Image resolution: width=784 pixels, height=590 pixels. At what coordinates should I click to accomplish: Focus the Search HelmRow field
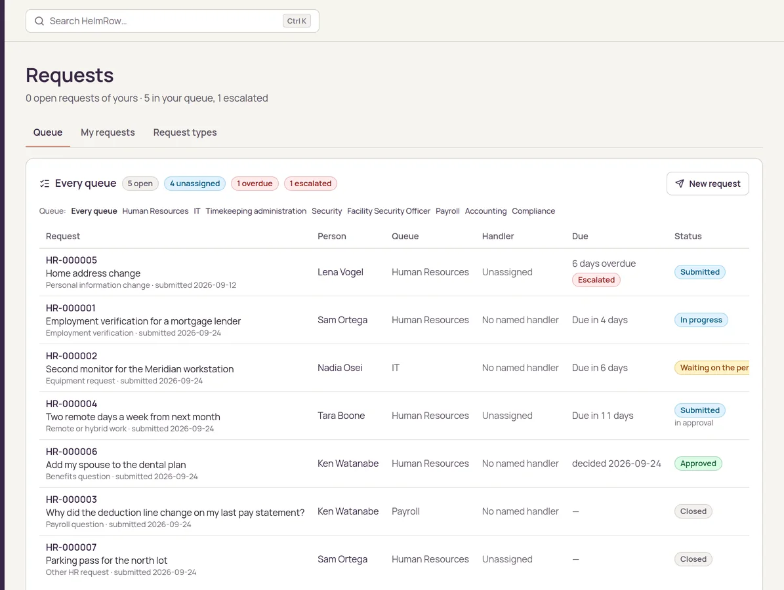(x=173, y=21)
